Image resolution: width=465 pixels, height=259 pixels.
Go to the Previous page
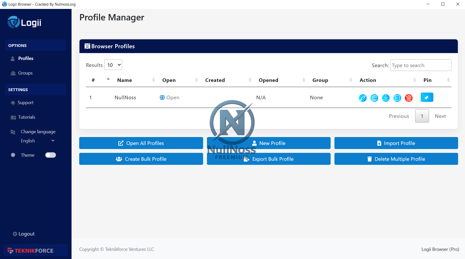coord(399,116)
